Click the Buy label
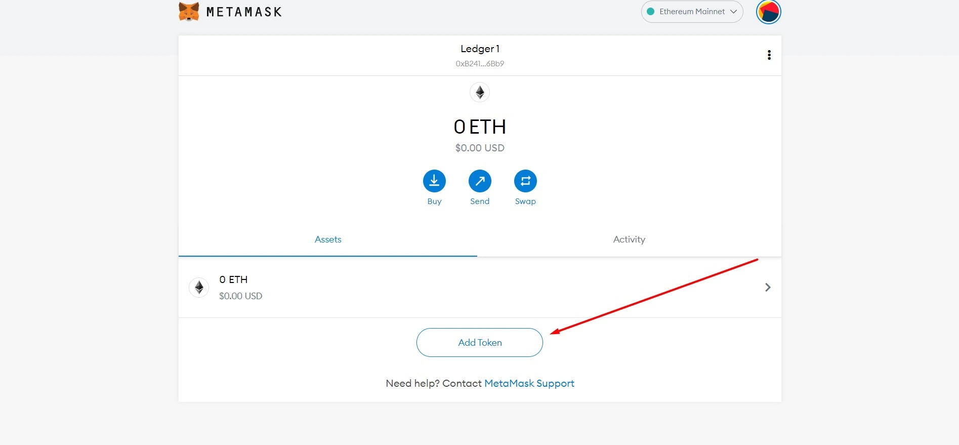 (x=434, y=201)
